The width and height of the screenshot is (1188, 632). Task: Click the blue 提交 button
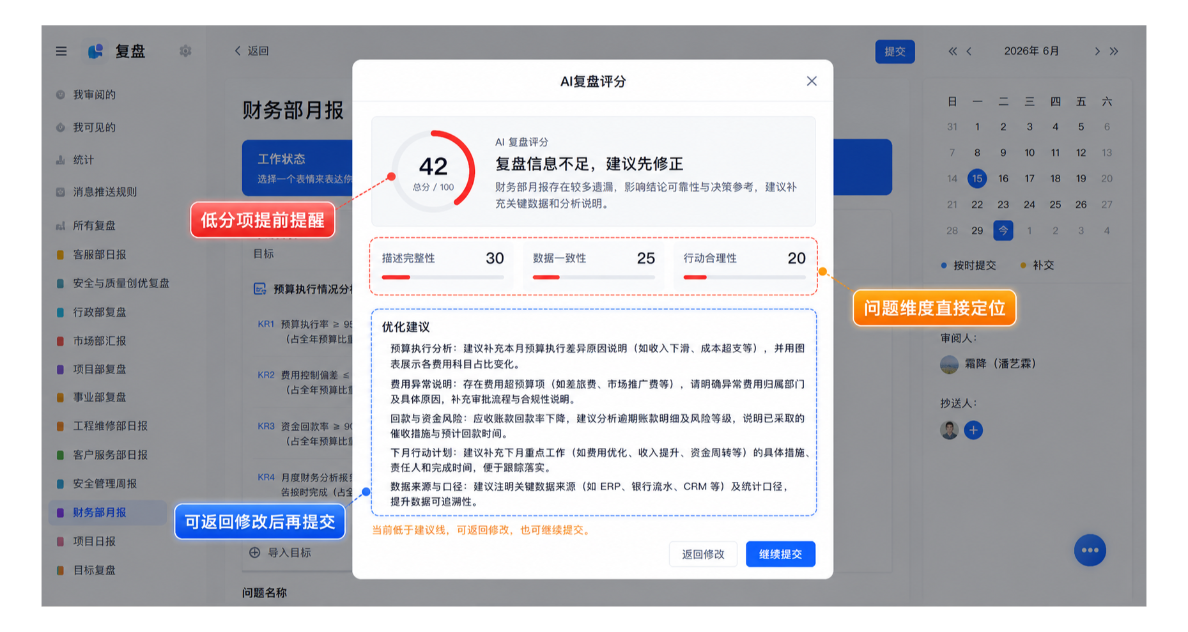[895, 52]
